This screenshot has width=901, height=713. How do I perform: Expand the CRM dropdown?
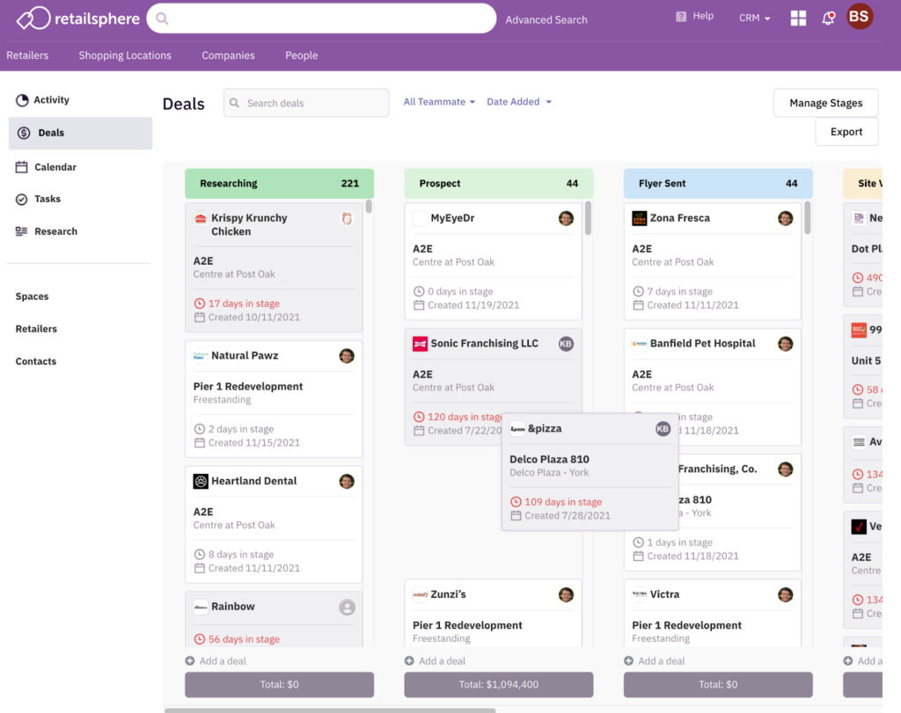[754, 18]
